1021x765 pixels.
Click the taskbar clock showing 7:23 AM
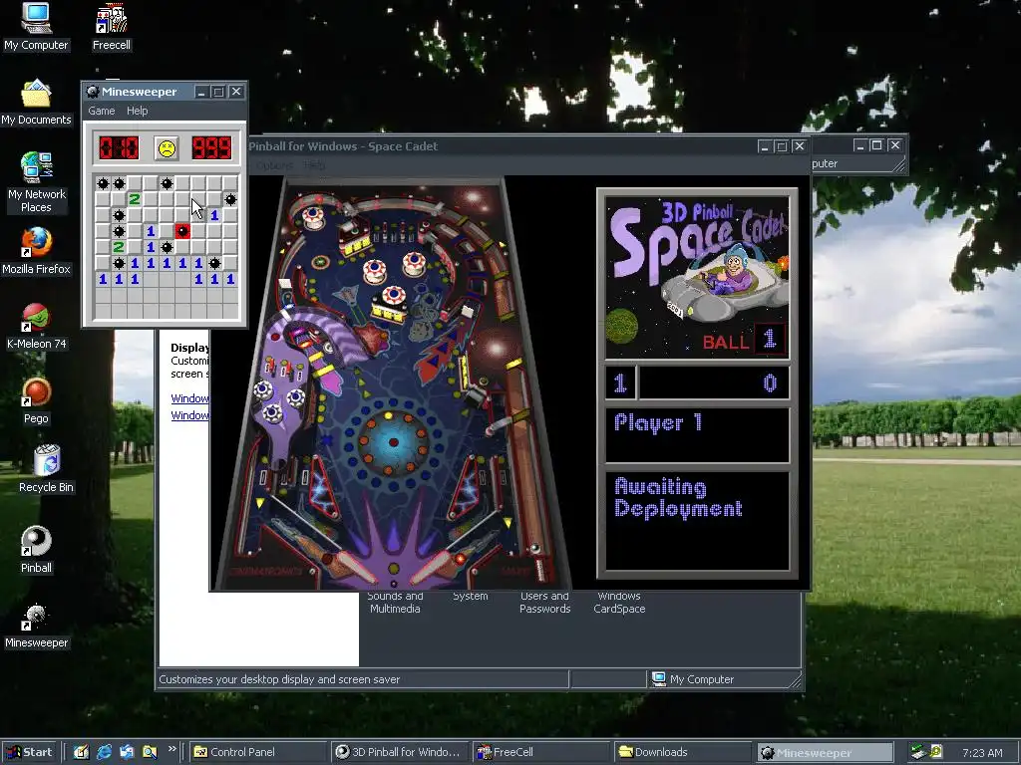click(982, 753)
